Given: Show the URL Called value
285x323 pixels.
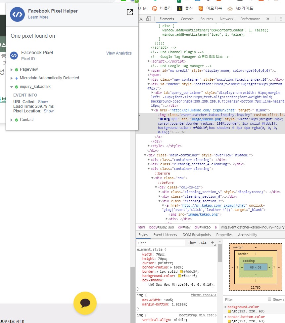Looking at the screenshot, I should pyautogui.click(x=43, y=102).
